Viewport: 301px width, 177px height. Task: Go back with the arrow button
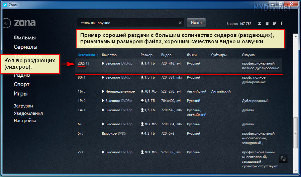tap(6, 23)
